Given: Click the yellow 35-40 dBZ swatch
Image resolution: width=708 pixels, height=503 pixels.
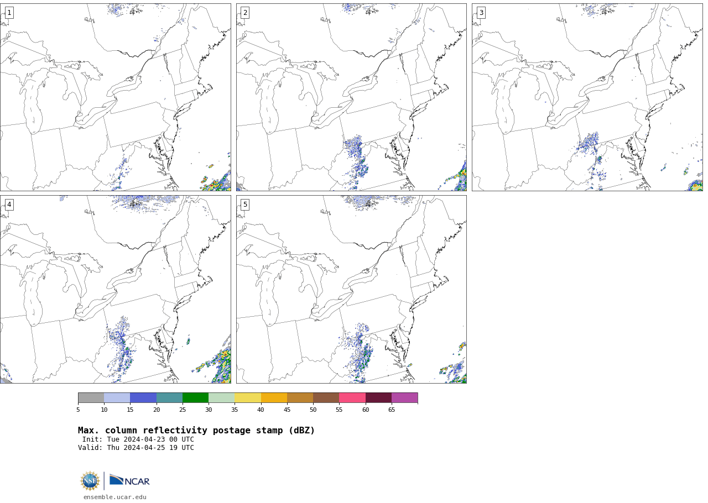Looking at the screenshot, I should pyautogui.click(x=248, y=398).
